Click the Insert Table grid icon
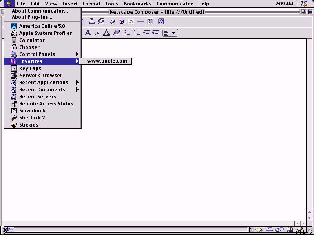Screen dimensions: 314x235 pyautogui.click(x=150, y=22)
